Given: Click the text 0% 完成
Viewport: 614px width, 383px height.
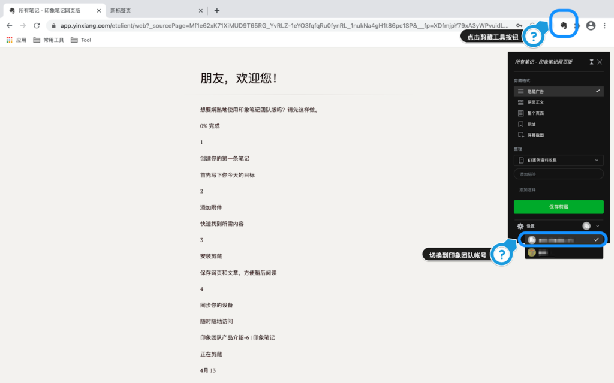Looking at the screenshot, I should pos(210,126).
